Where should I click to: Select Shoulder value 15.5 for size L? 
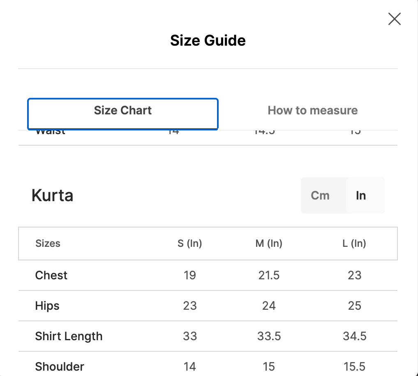pyautogui.click(x=354, y=366)
